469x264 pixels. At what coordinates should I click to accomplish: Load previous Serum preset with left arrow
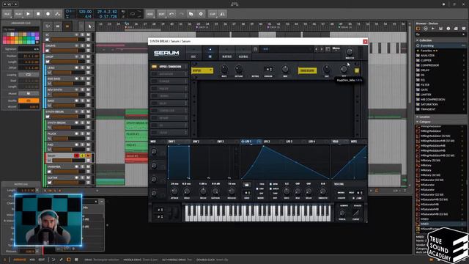click(317, 49)
